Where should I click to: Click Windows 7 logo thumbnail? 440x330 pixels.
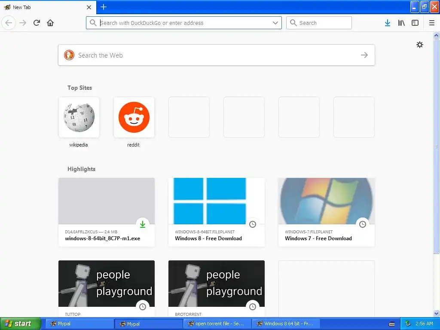327,201
